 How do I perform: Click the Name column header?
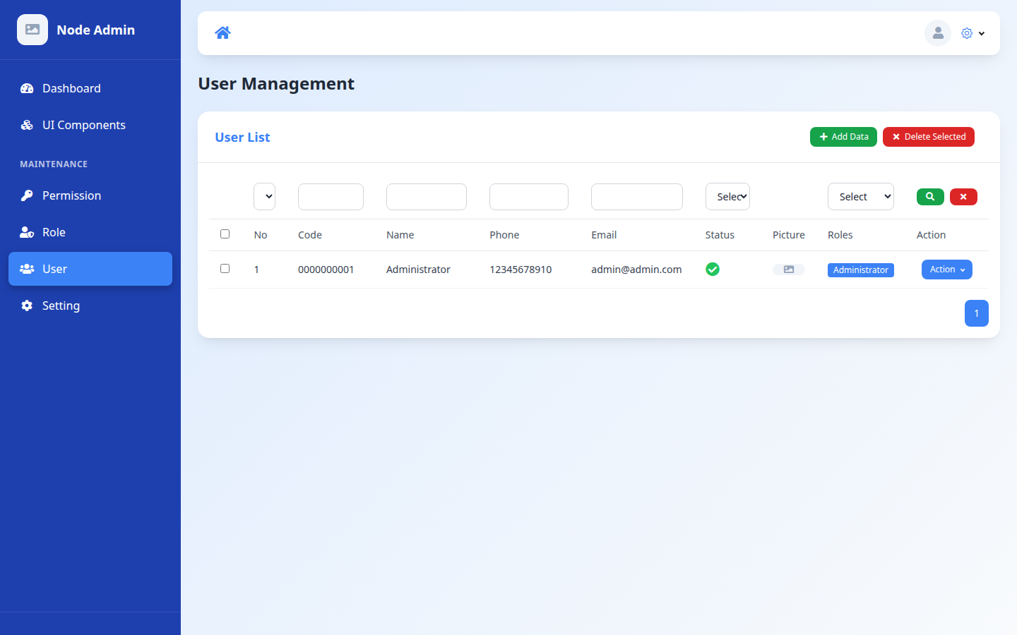[400, 235]
